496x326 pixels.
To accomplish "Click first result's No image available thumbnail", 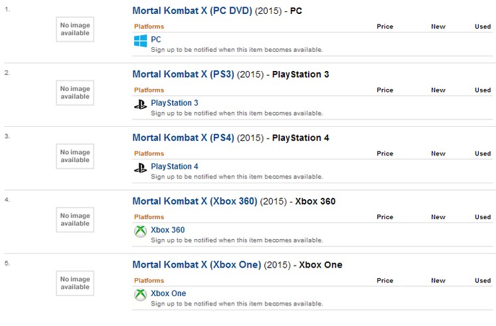I will (x=75, y=29).
